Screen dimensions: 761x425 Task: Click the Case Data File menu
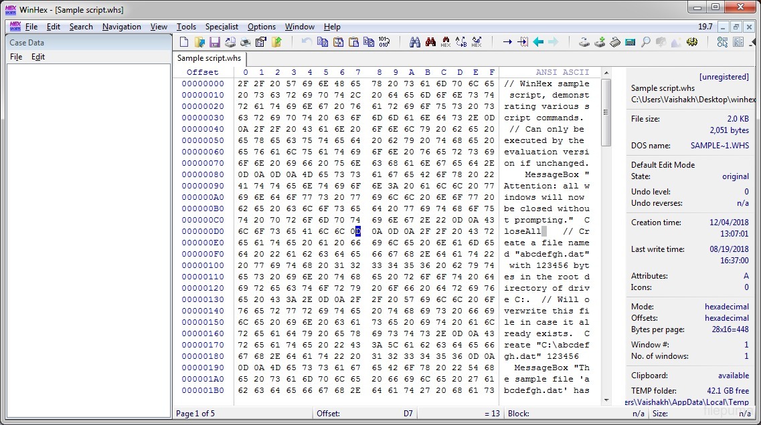[x=16, y=57]
